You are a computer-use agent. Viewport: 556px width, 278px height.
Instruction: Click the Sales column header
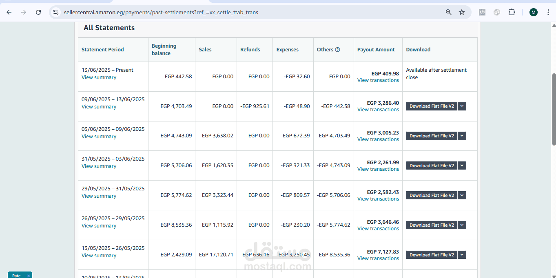click(205, 50)
